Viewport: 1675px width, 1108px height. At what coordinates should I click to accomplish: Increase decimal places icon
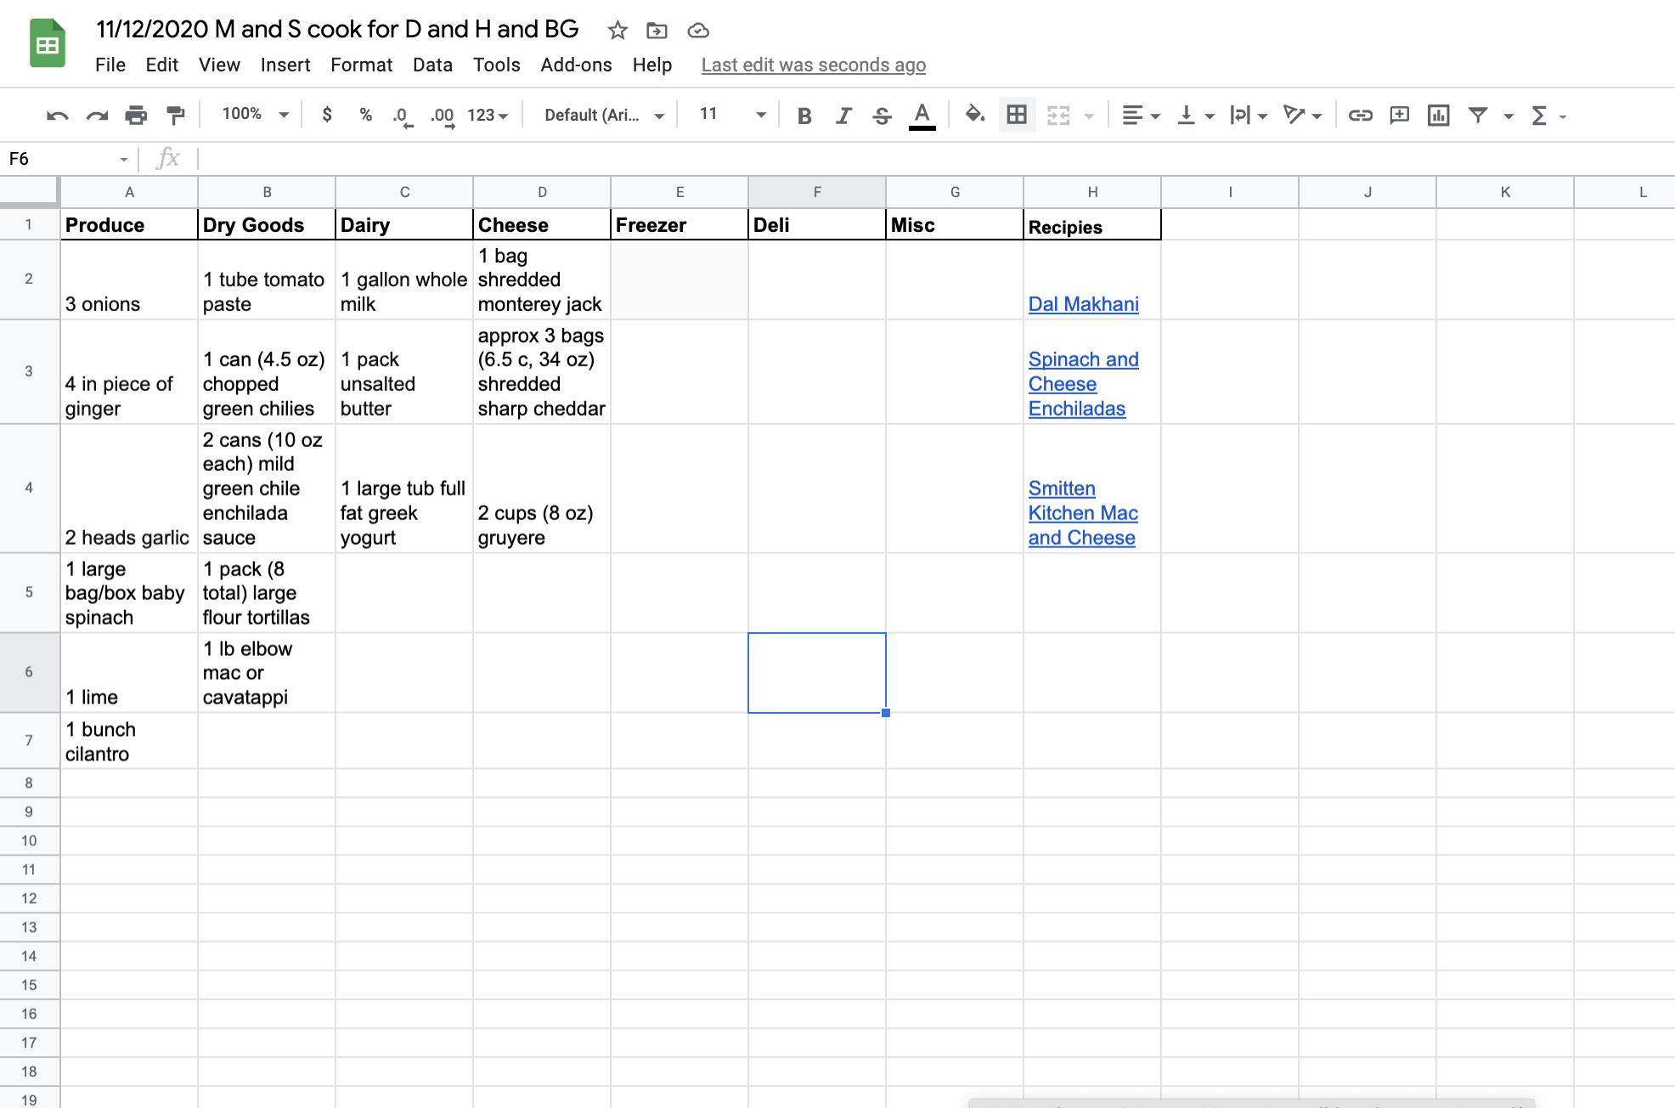(443, 116)
